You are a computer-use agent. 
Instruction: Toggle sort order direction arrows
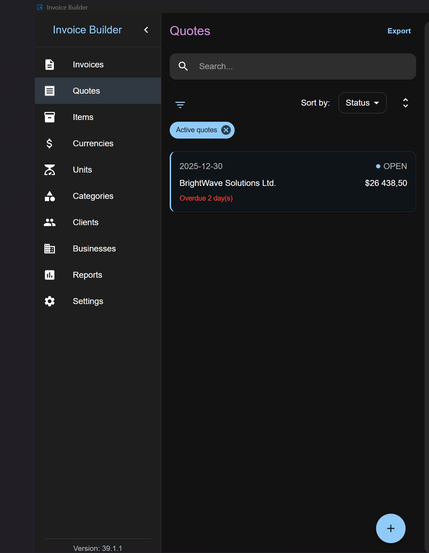click(405, 103)
